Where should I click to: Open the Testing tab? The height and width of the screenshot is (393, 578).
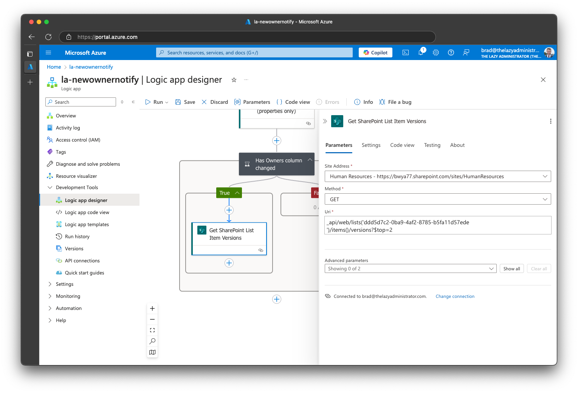pyautogui.click(x=432, y=145)
